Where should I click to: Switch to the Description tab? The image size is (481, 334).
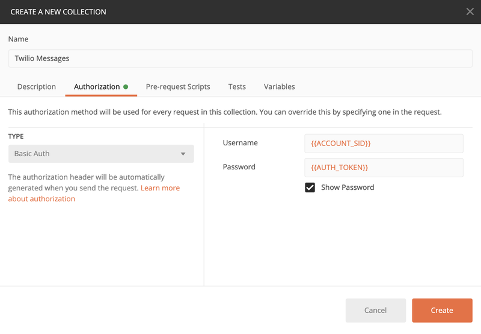point(37,87)
